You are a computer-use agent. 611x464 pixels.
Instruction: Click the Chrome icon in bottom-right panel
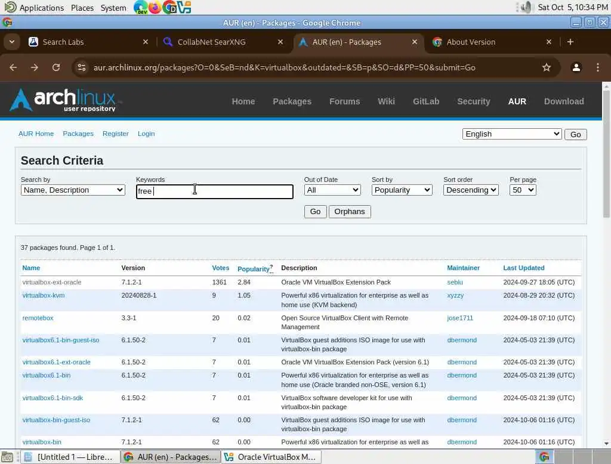544,457
